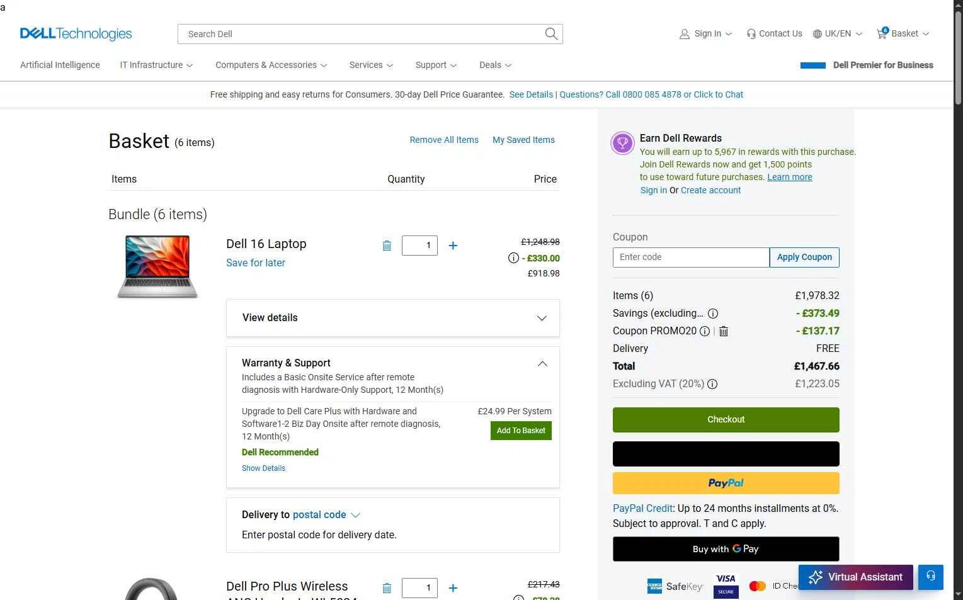The width and height of the screenshot is (963, 600).
Task: Click the Apply Coupon button
Action: (804, 258)
